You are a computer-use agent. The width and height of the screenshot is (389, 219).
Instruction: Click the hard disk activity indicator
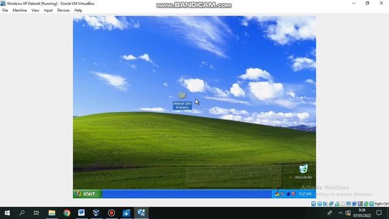point(314,204)
